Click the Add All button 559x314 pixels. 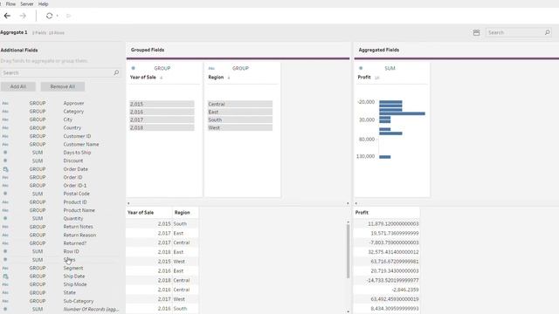18,86
